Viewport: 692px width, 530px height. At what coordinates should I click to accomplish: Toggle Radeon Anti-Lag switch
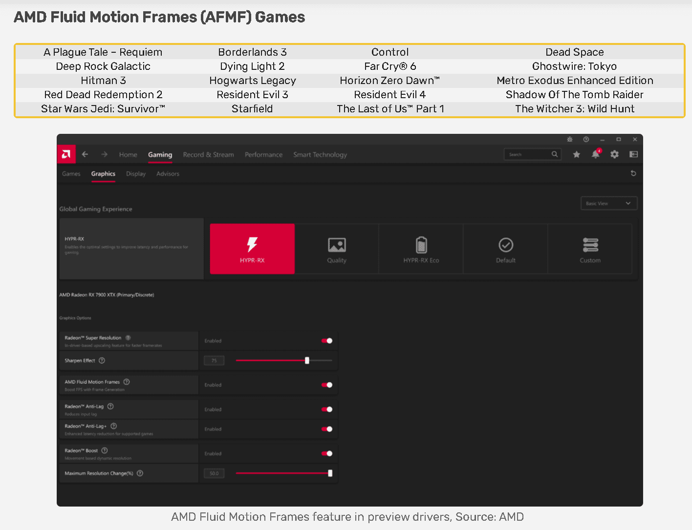[x=327, y=409]
